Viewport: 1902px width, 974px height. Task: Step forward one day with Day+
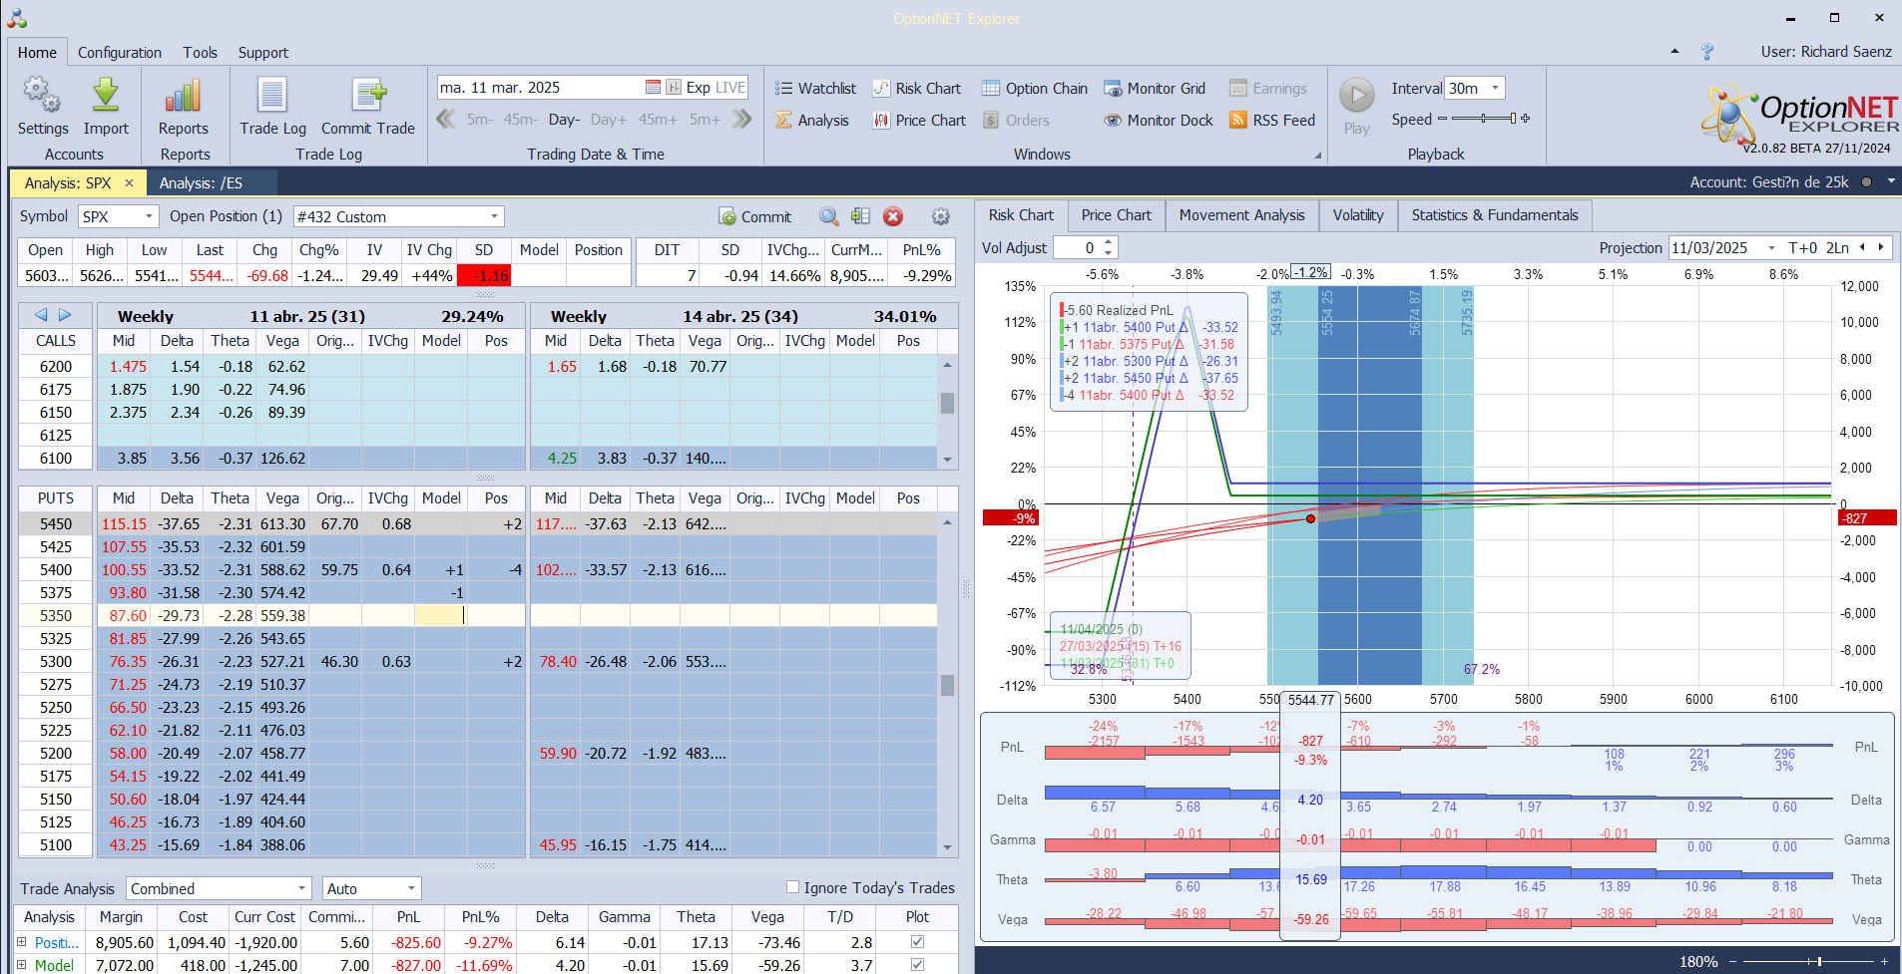pos(609,120)
